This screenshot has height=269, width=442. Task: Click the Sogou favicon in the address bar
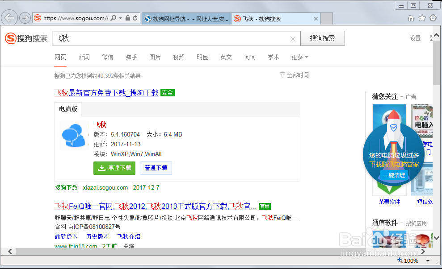click(x=38, y=18)
